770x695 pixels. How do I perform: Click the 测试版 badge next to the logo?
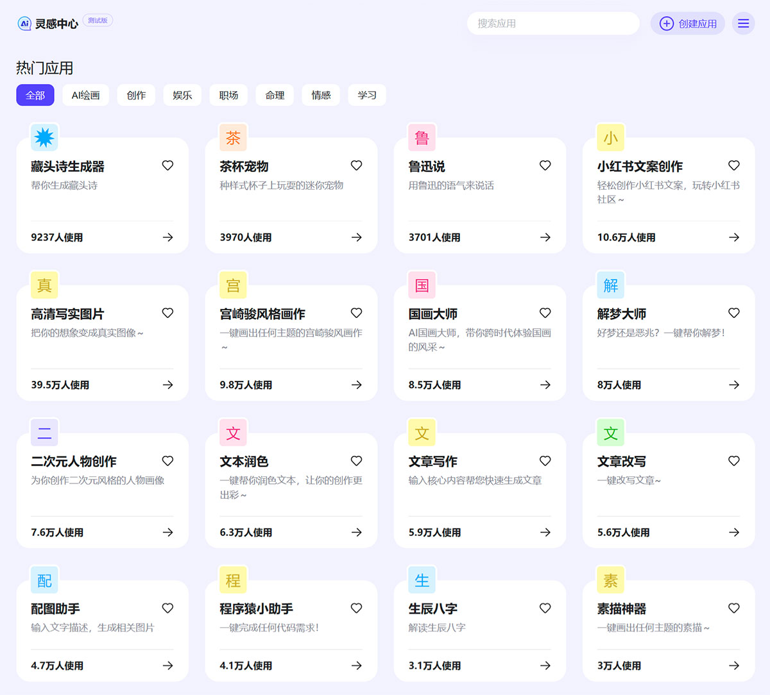[x=97, y=20]
